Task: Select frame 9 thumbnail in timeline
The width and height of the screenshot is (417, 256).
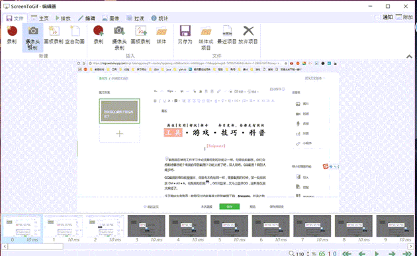Action: pyautogui.click(x=395, y=229)
